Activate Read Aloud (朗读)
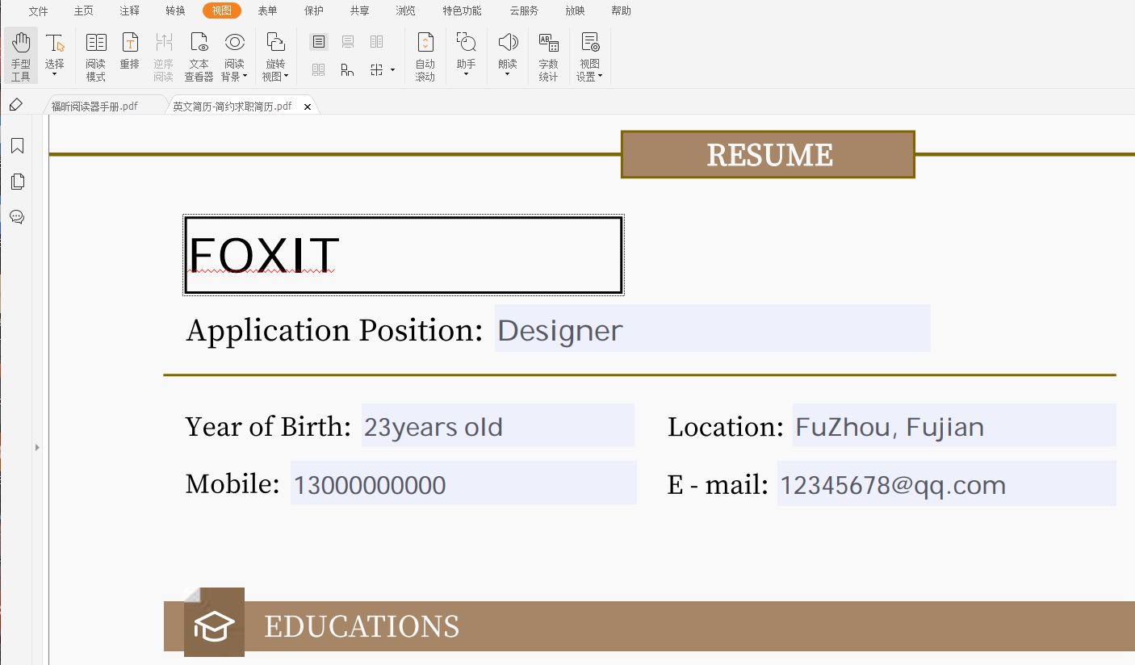Image resolution: width=1135 pixels, height=665 pixels. coord(508,53)
